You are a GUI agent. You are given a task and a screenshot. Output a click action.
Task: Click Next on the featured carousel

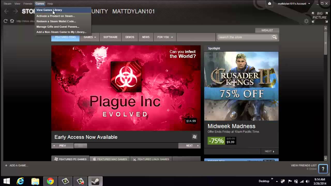point(189,146)
